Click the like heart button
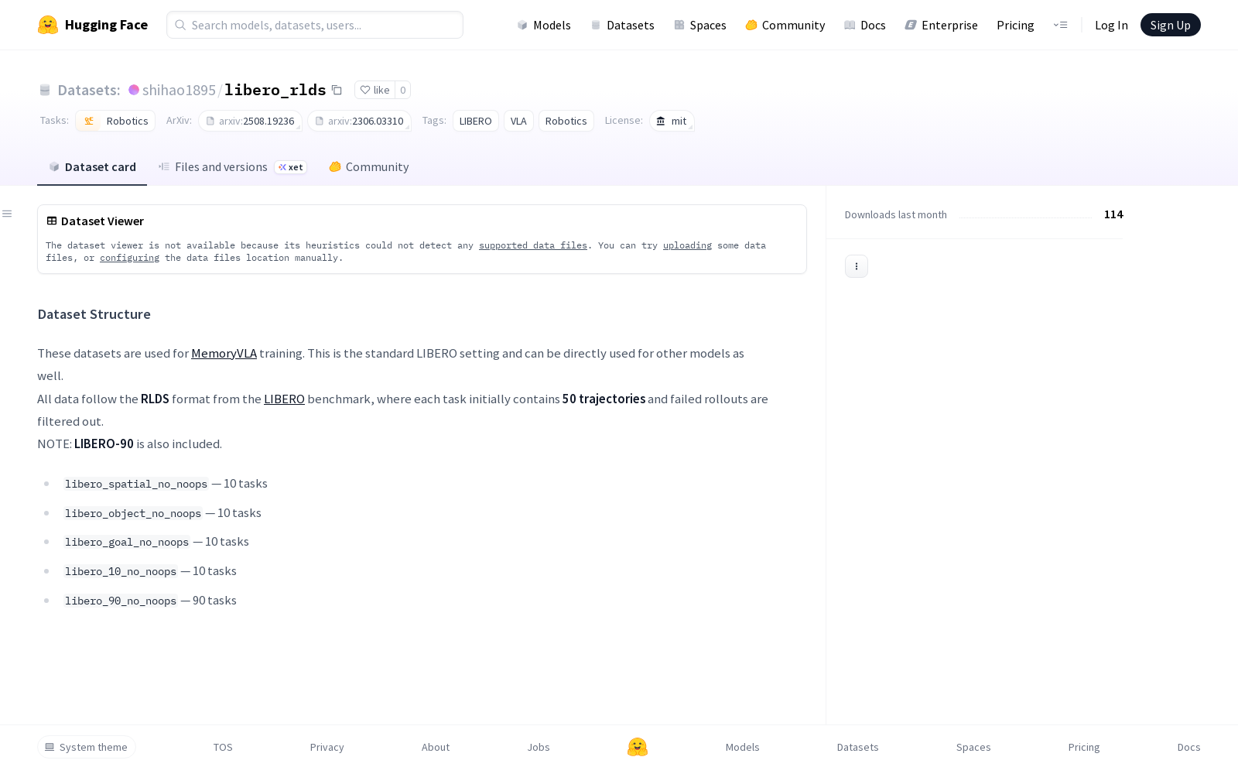 tap(374, 90)
